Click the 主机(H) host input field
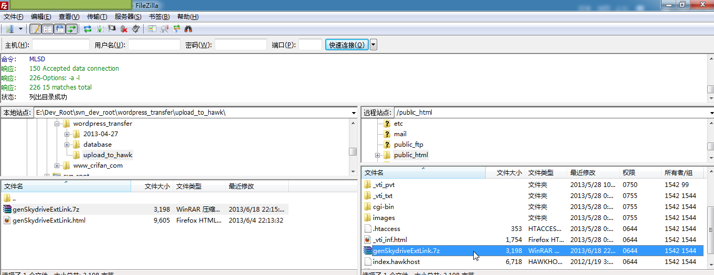Viewport: 714px width, 275px height. [61, 45]
